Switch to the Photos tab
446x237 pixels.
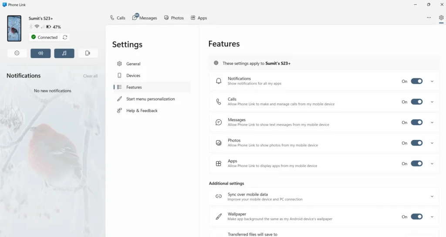[174, 17]
